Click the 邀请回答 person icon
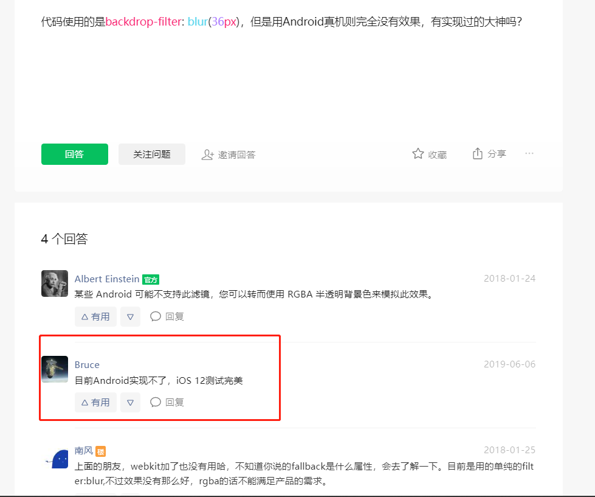The image size is (595, 497). click(x=208, y=155)
